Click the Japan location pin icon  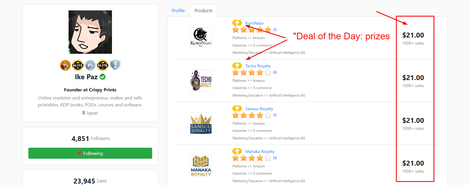(84, 113)
